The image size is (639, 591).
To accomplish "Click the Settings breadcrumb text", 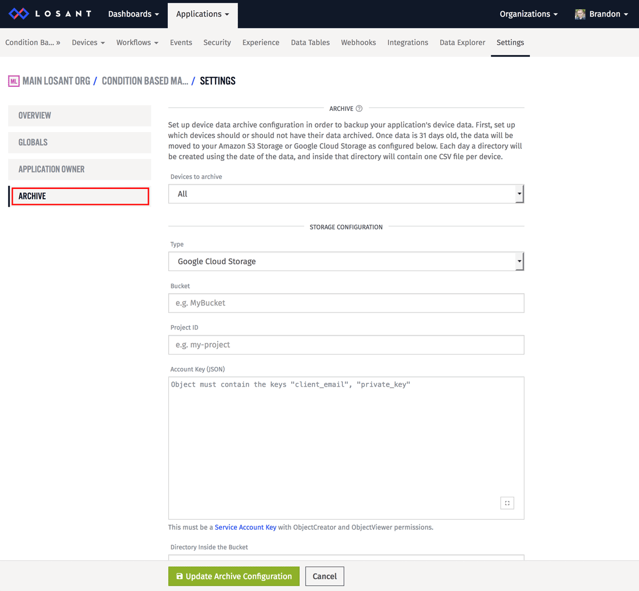I will coord(218,81).
